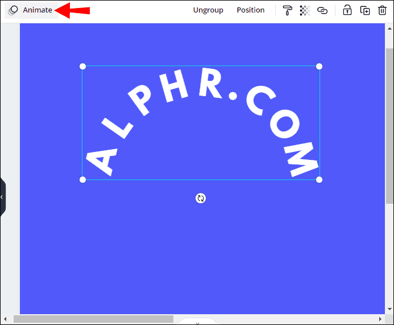The image size is (394, 325).
Task: Toggle the lock padlock icon
Action: 347,10
